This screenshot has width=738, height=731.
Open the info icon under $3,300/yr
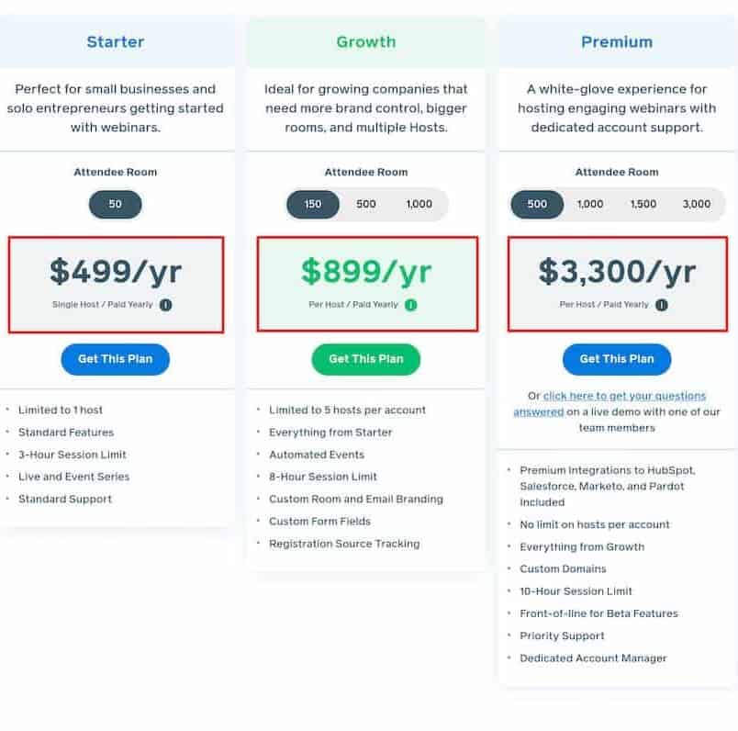coord(662,305)
